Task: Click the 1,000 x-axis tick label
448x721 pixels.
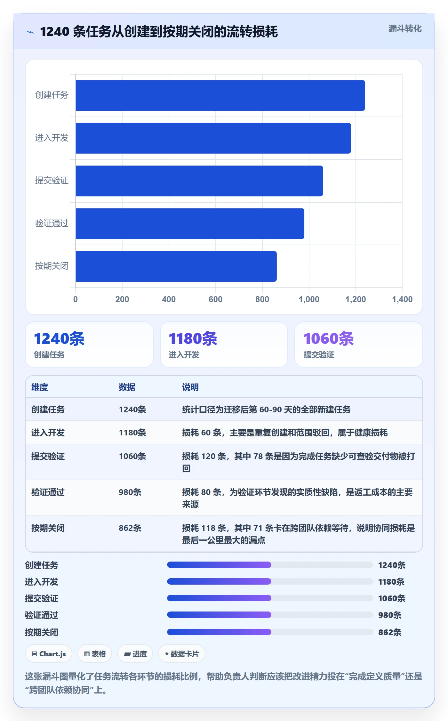Action: pyautogui.click(x=309, y=299)
